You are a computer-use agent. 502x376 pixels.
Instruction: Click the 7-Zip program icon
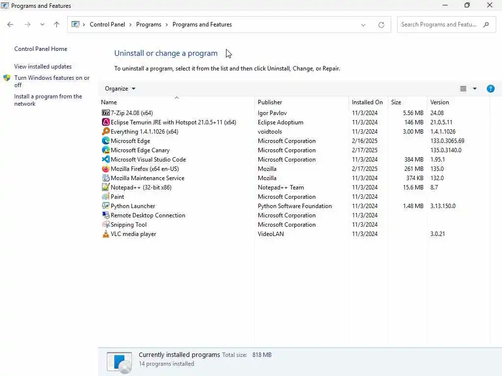point(106,113)
